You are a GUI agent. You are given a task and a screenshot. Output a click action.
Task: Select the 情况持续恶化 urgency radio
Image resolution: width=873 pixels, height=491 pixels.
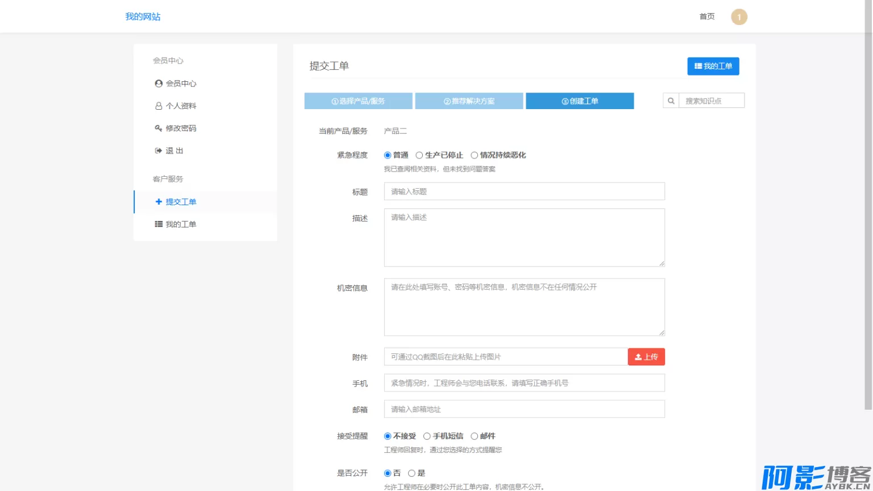point(474,155)
